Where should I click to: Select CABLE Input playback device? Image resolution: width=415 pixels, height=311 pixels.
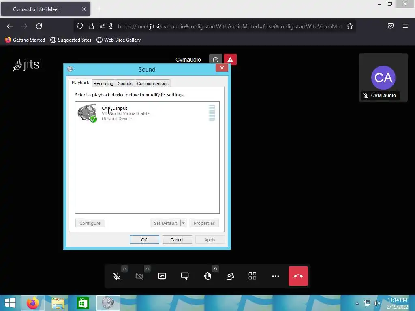tap(147, 113)
